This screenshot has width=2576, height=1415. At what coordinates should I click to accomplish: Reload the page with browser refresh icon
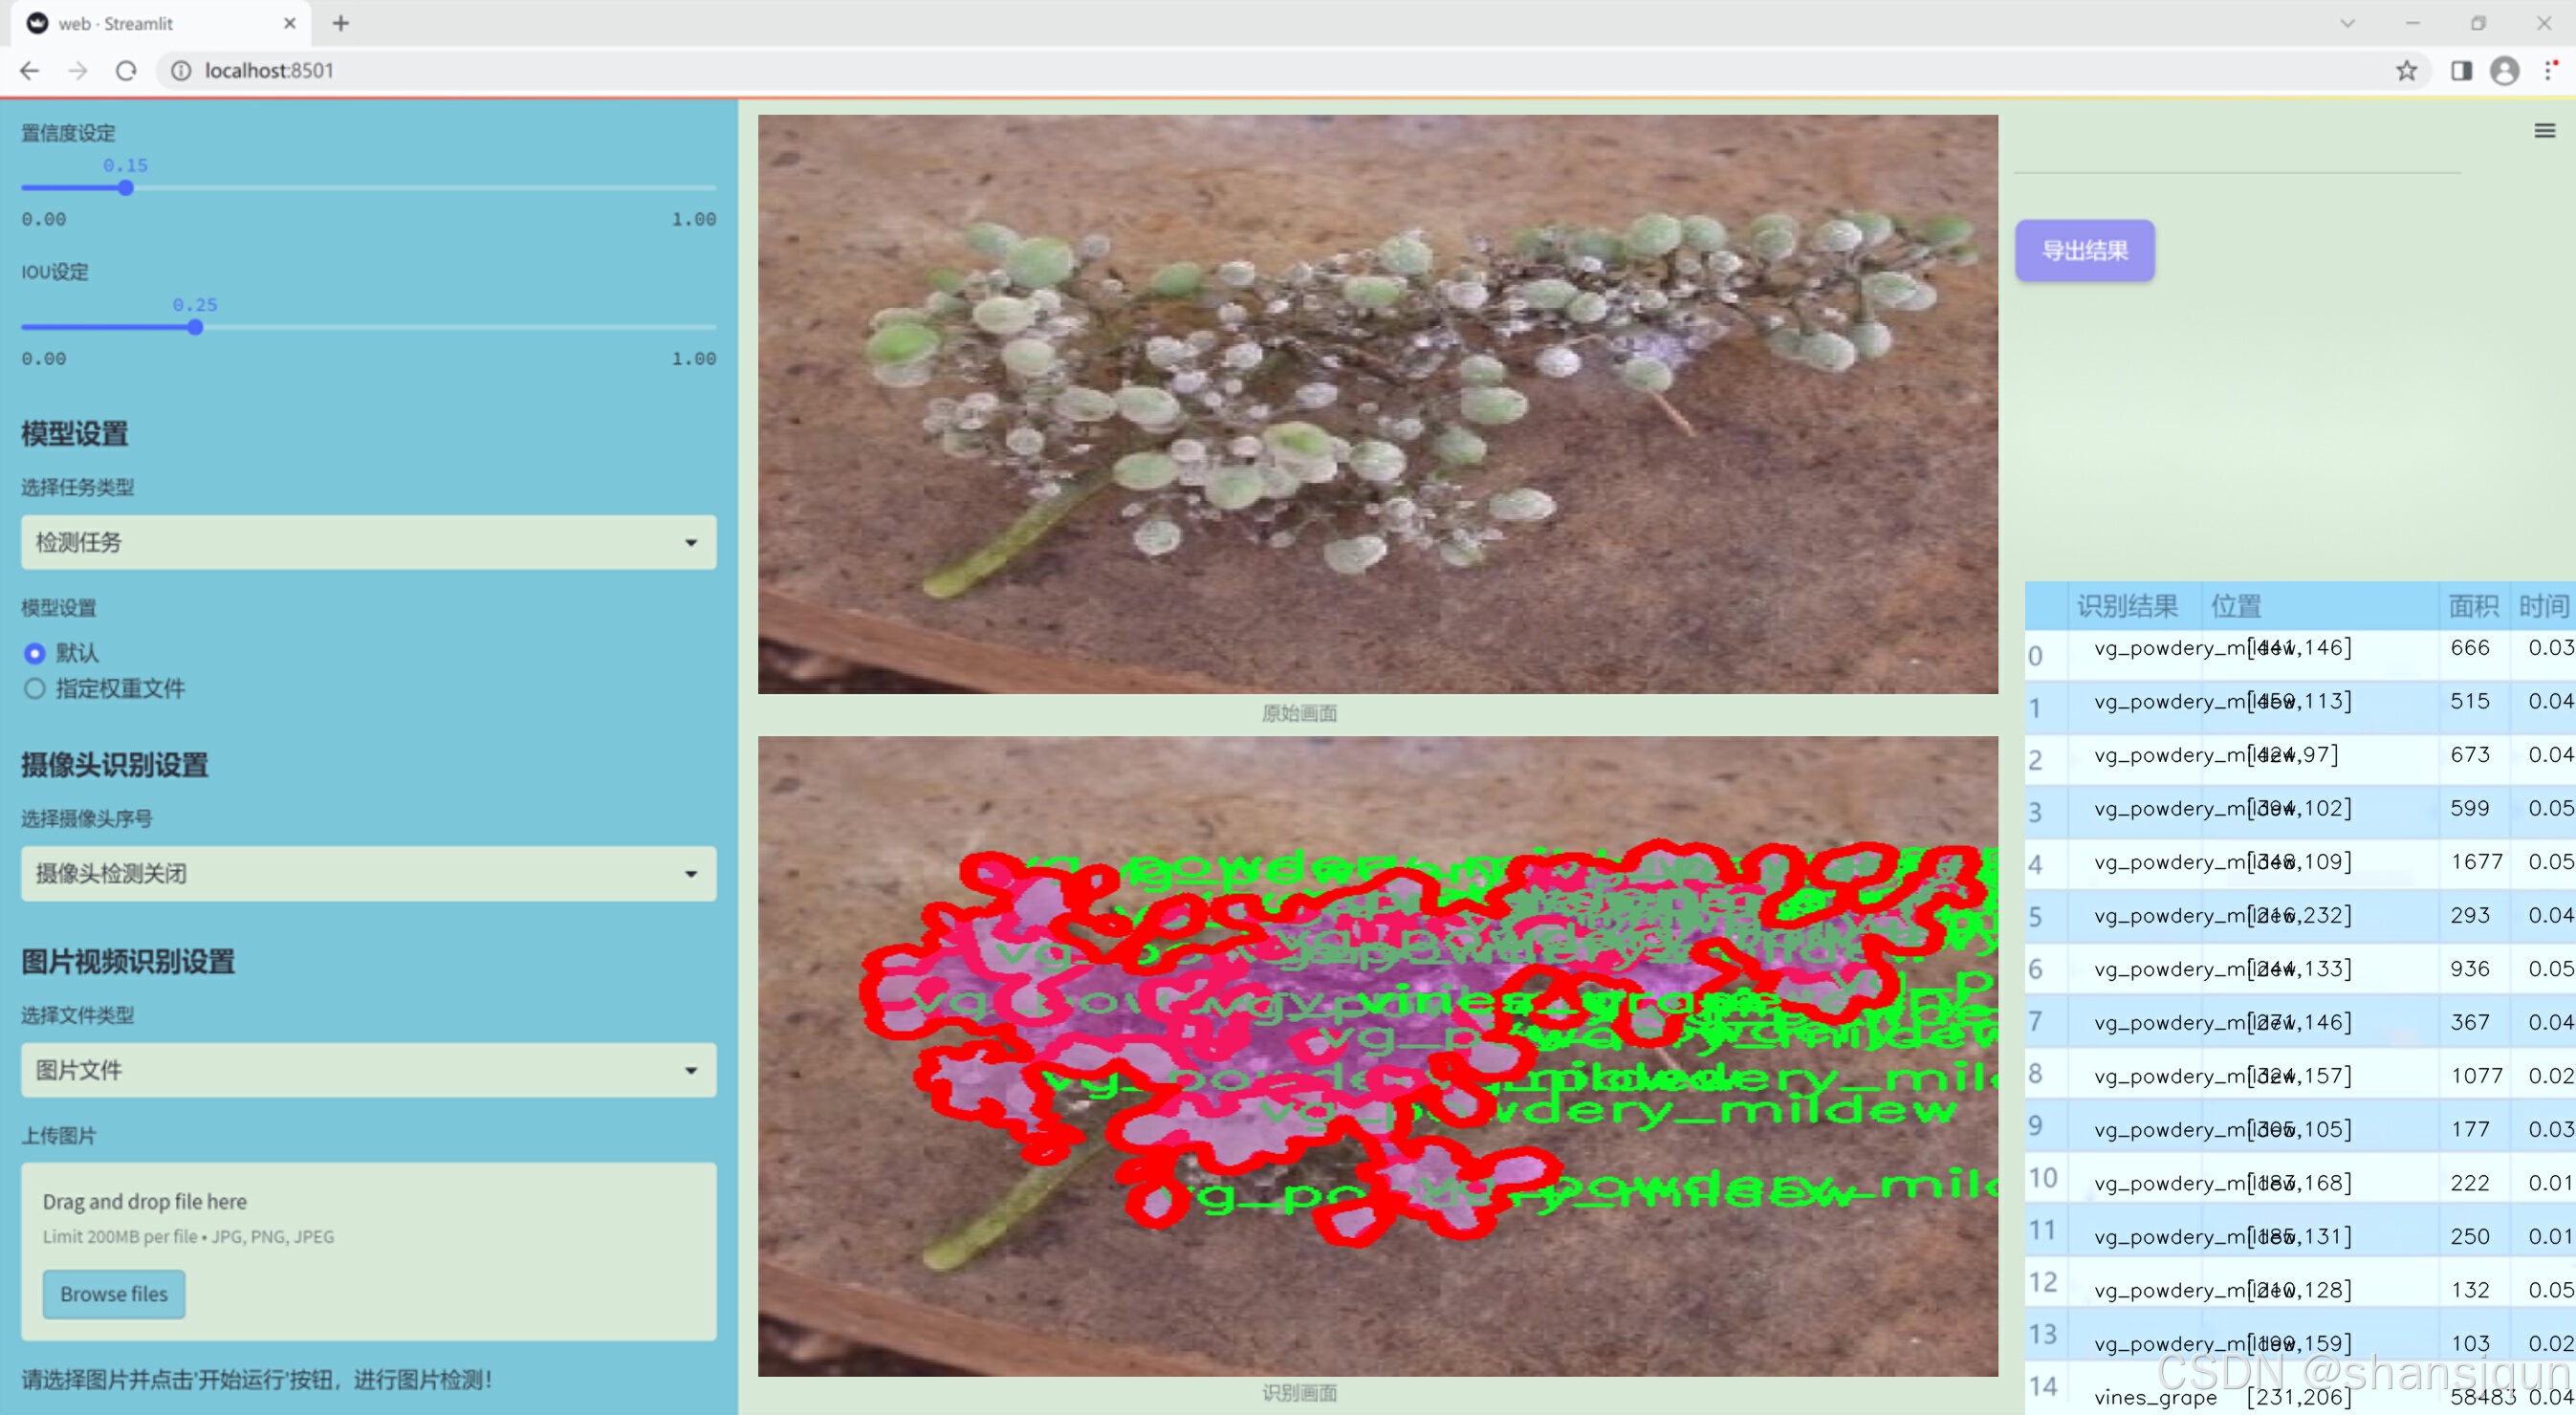[126, 71]
